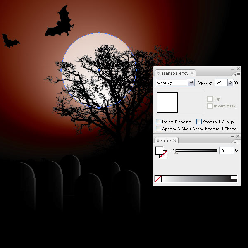248x248 pixels.
Task: Enable the Clip checkbox
Action: [210, 99]
